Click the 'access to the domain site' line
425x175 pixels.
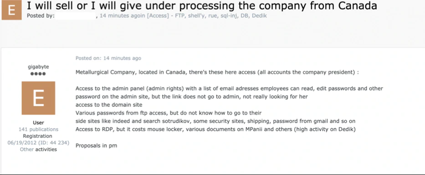tap(109, 105)
